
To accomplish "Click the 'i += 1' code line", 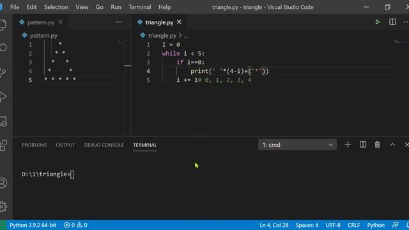I will click(x=187, y=80).
